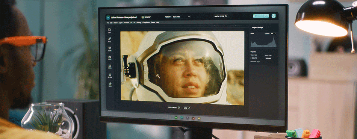
Task: Click the home icon in left sidebar
Action: click(x=110, y=74)
